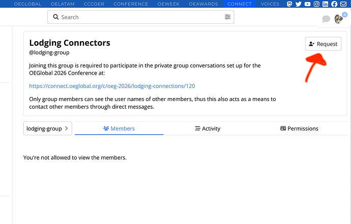Open the Twitter social icon
351x224 pixels.
[x=299, y=4]
